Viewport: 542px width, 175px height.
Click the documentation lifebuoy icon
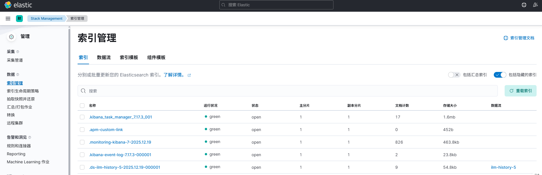click(x=506, y=38)
